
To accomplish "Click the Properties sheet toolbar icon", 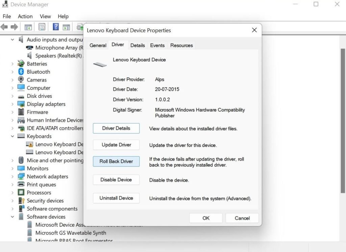I will pos(42,27).
